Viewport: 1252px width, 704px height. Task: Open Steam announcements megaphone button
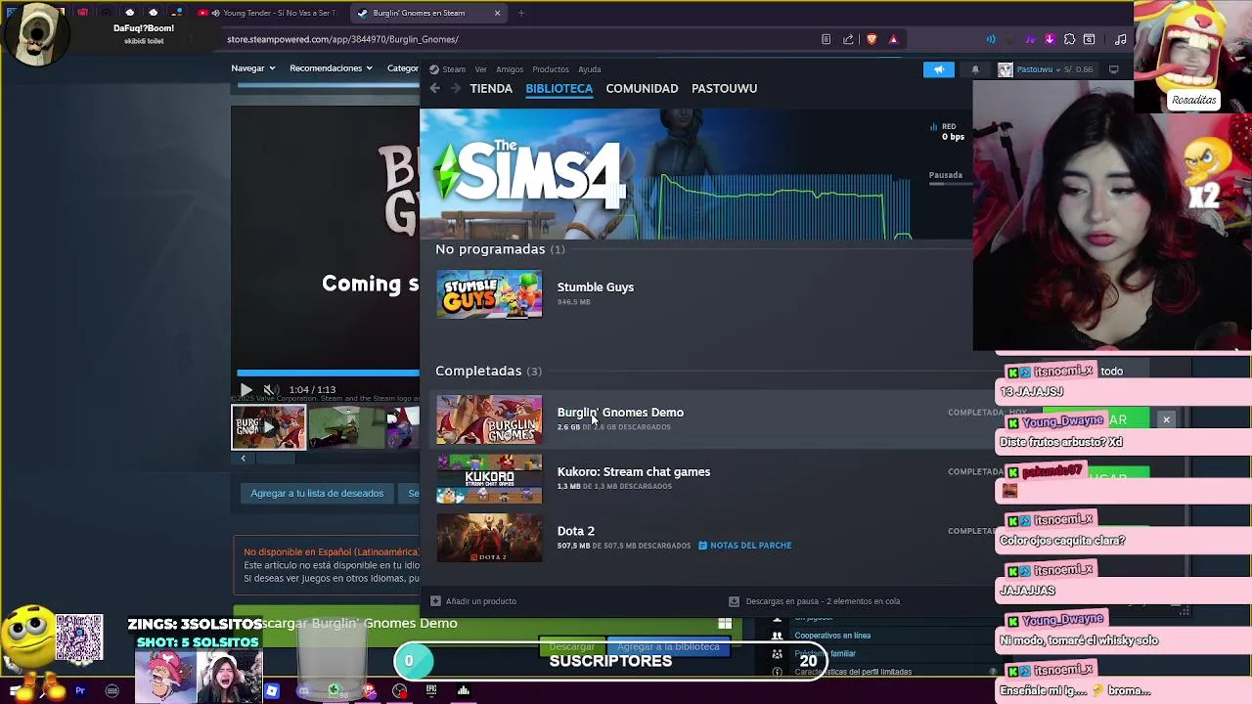[x=938, y=69]
